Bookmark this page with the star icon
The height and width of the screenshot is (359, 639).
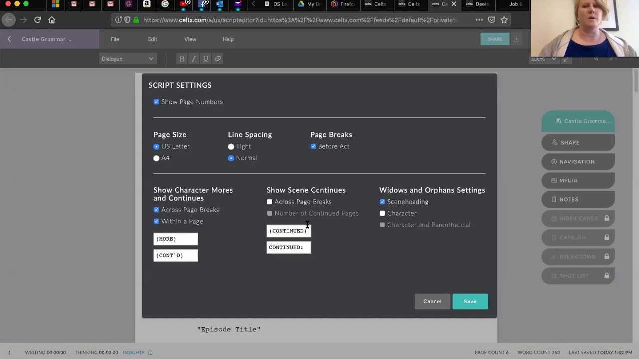(504, 20)
